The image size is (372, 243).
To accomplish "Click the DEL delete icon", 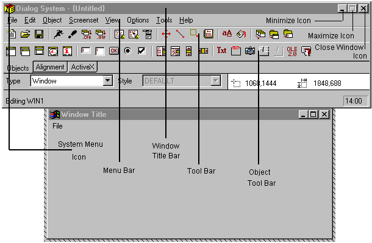I will pyautogui.click(x=209, y=34).
